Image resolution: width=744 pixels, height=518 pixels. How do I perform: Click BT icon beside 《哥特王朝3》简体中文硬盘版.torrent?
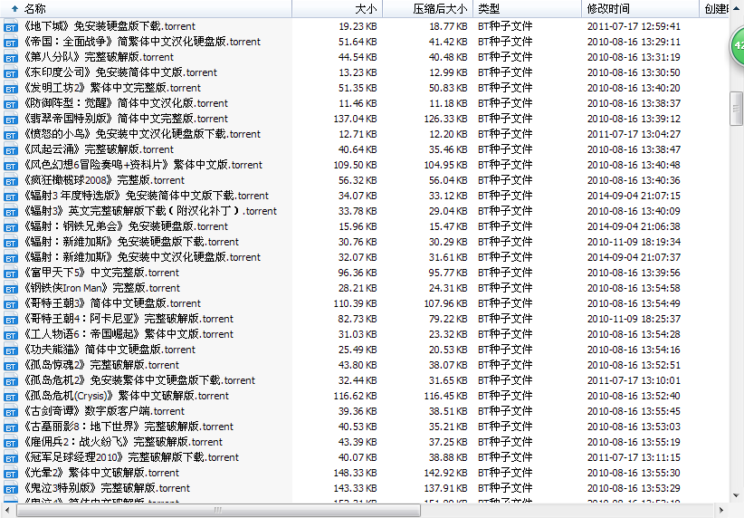tap(11, 303)
